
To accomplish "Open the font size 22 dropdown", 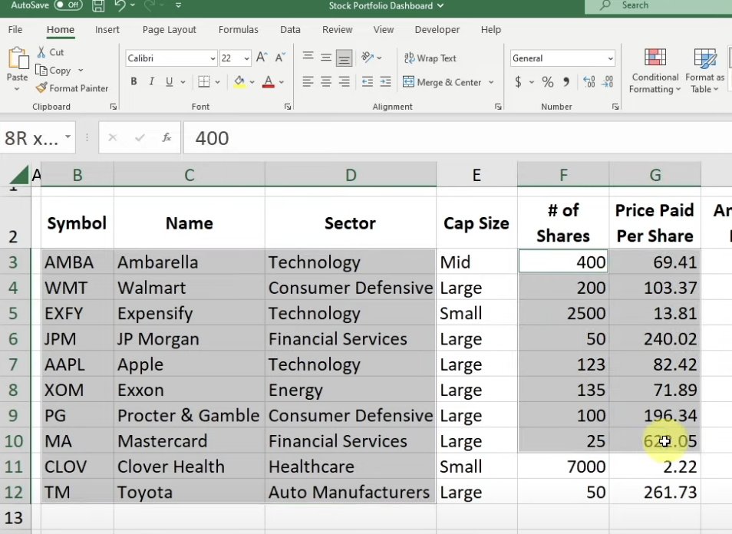I will pos(246,58).
